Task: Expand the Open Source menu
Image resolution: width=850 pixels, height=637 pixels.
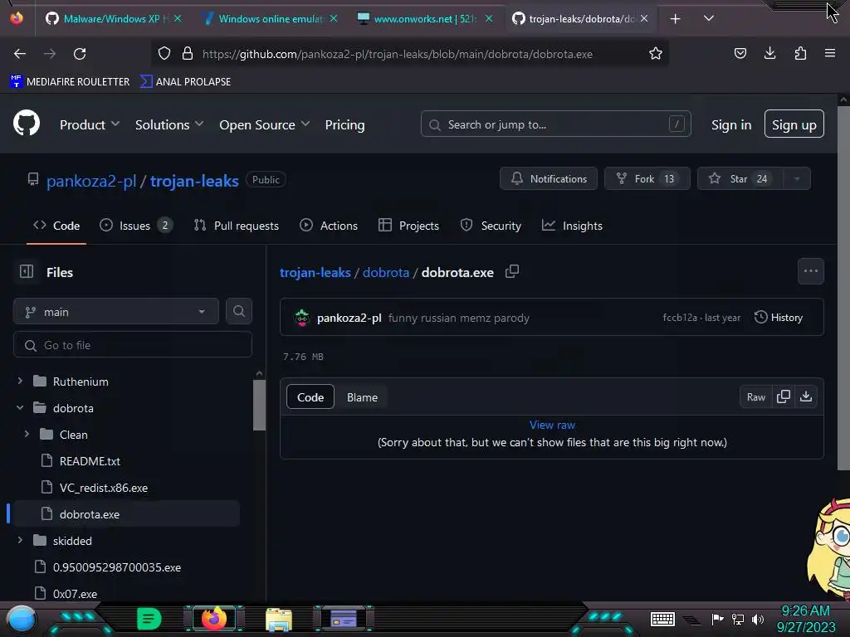Action: pos(265,124)
